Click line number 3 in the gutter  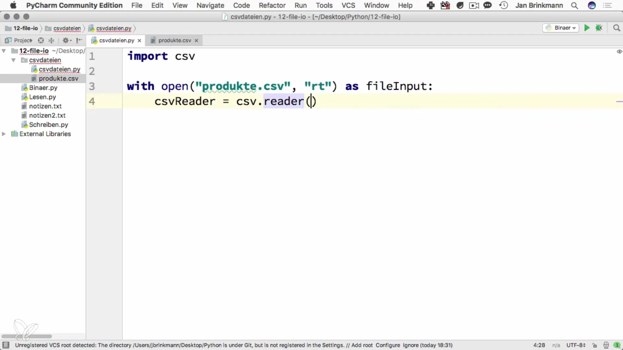(92, 86)
